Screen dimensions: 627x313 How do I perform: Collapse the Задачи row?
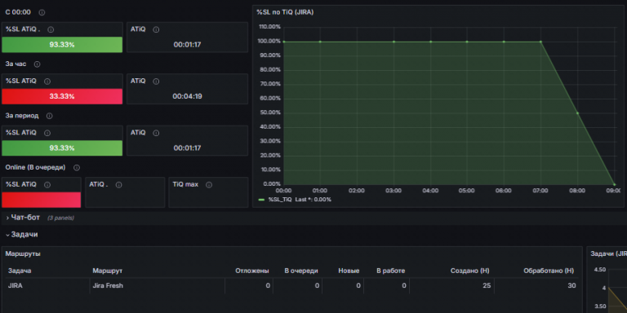22,235
